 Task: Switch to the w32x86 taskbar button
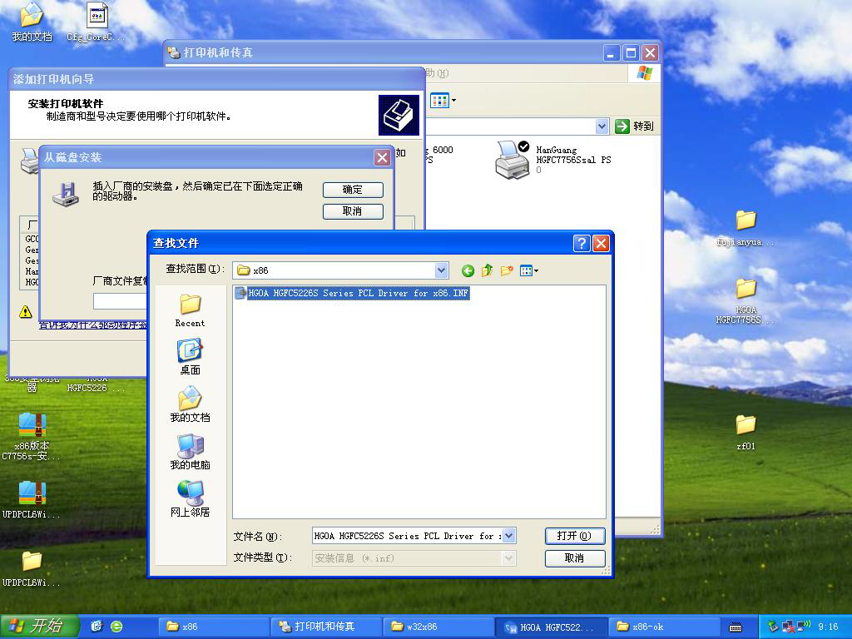point(438,627)
